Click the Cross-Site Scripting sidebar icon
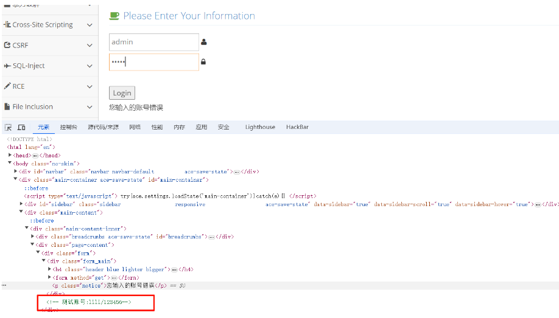Image resolution: width=559 pixels, height=318 pixels. [7, 24]
